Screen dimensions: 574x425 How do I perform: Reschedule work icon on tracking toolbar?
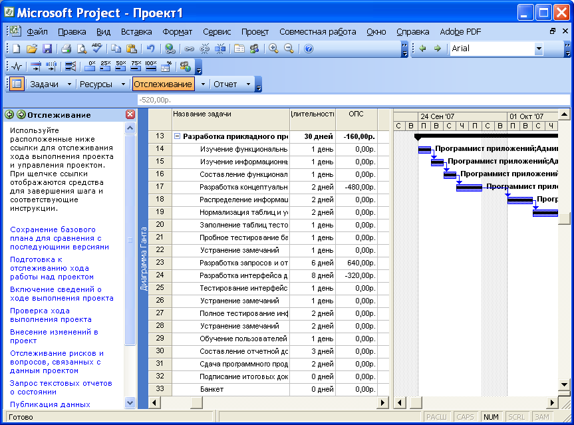click(51, 67)
